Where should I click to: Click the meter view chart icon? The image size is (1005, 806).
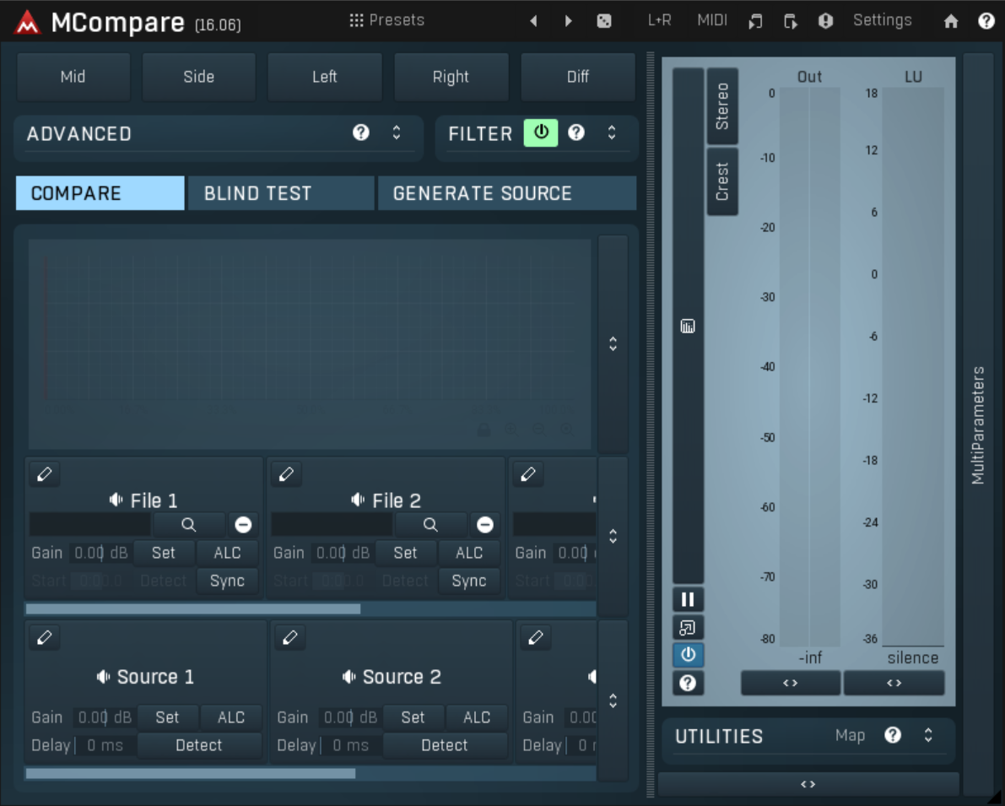(x=688, y=327)
